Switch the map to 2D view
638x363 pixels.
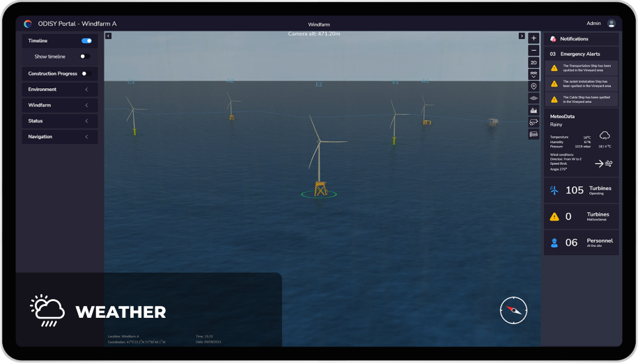coord(534,63)
